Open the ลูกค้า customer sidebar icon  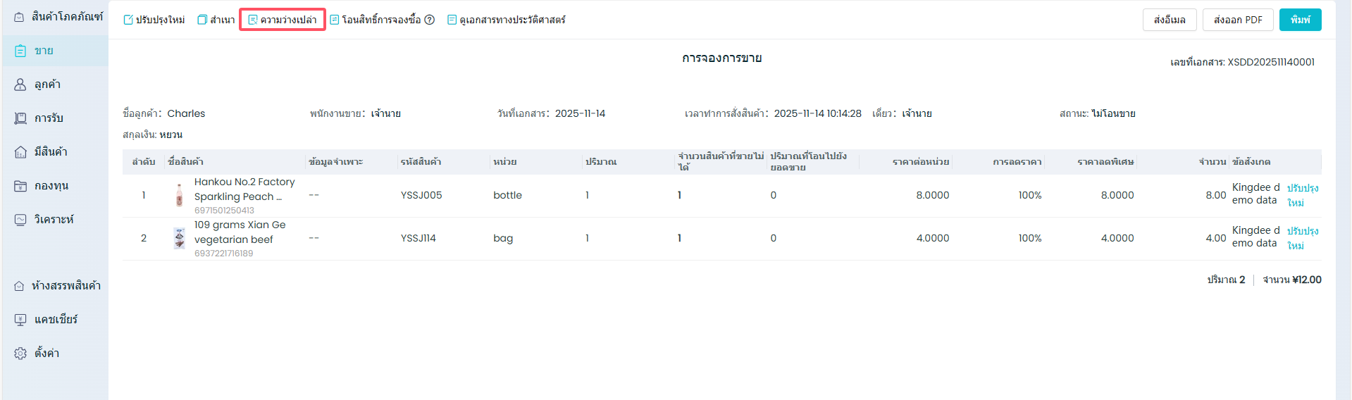[x=20, y=85]
